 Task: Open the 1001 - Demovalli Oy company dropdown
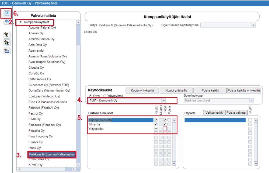[x=163, y=101]
